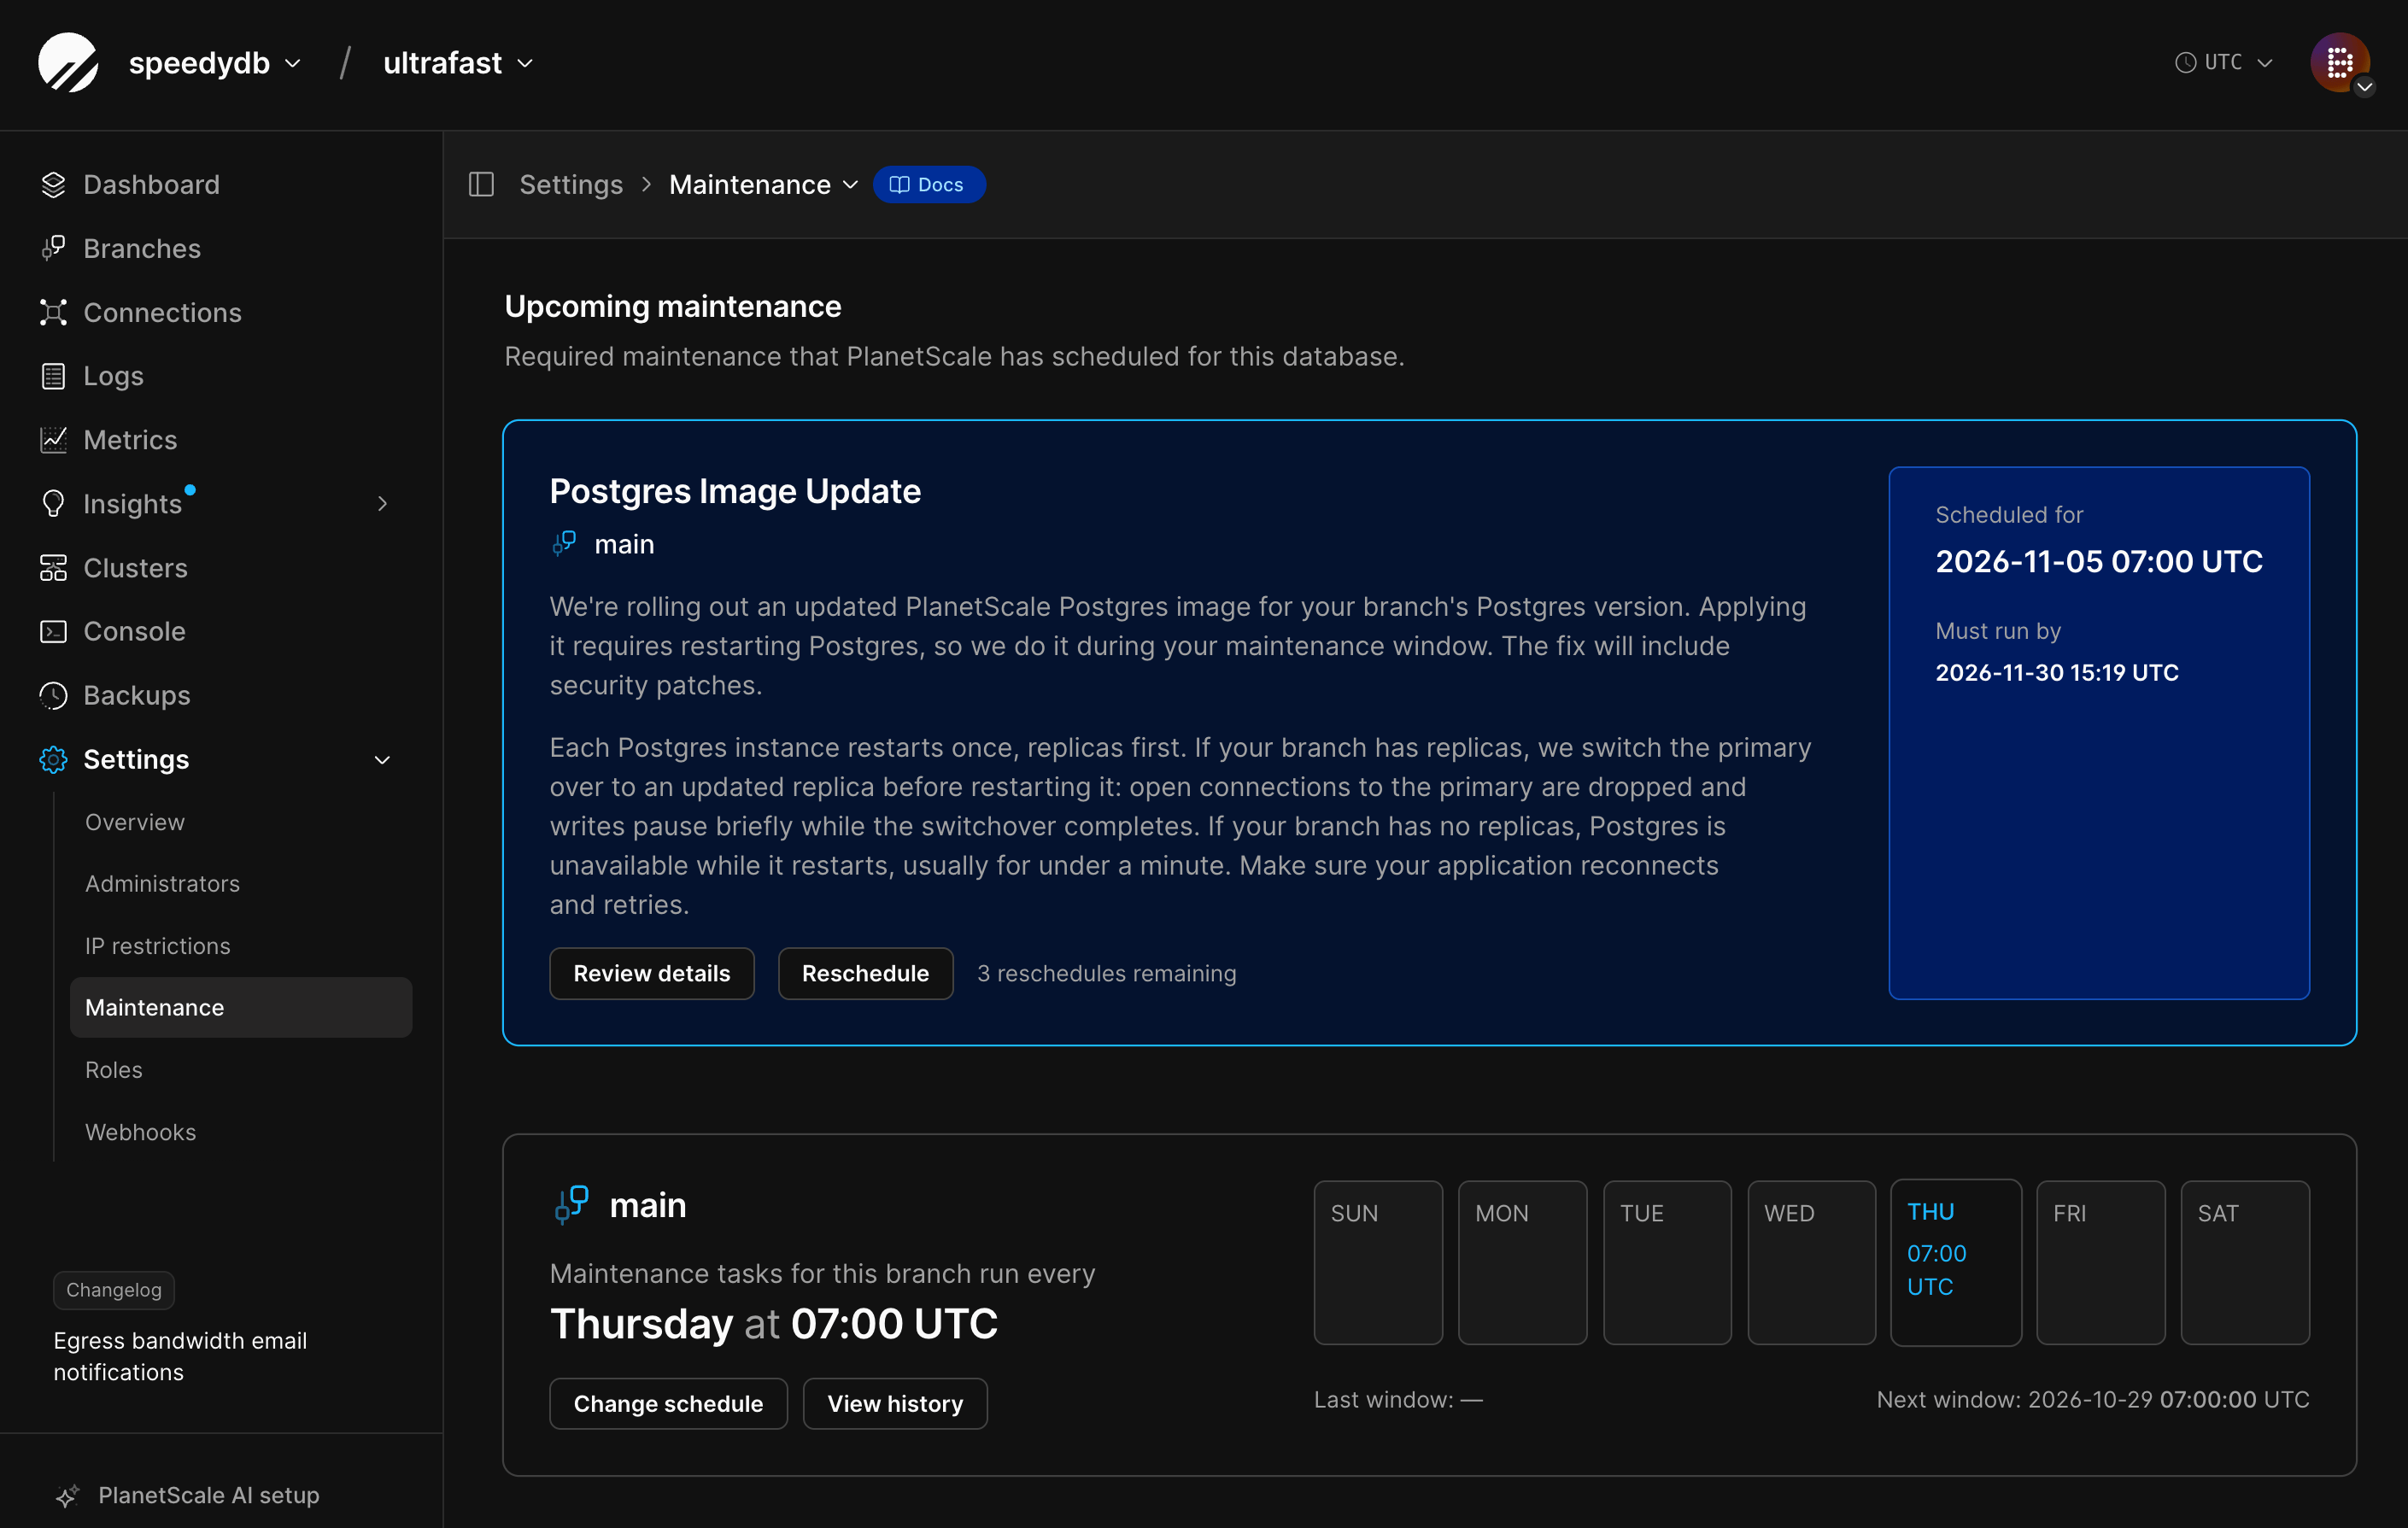2408x1528 pixels.
Task: Open the UTC timezone dropdown
Action: 2224,62
